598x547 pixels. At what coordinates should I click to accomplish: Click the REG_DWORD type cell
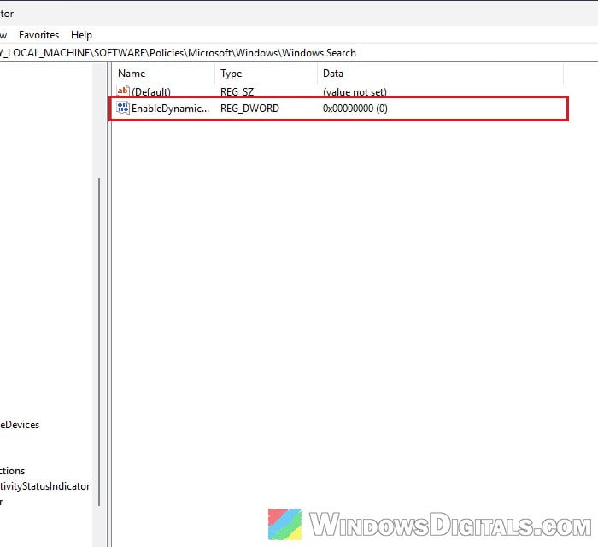pos(249,109)
